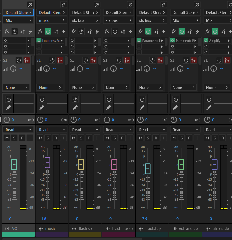Open automation mode Read dropdown on VO track

pos(18,130)
